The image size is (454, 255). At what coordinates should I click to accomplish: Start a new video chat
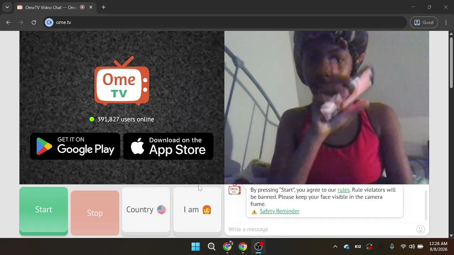coord(44,211)
